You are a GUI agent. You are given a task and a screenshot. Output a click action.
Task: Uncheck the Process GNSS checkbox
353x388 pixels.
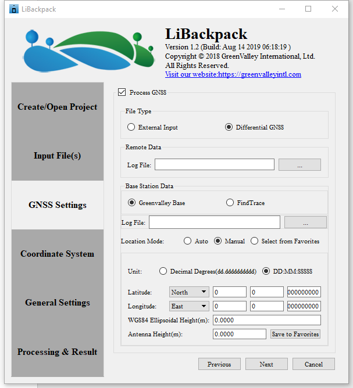[x=122, y=92]
